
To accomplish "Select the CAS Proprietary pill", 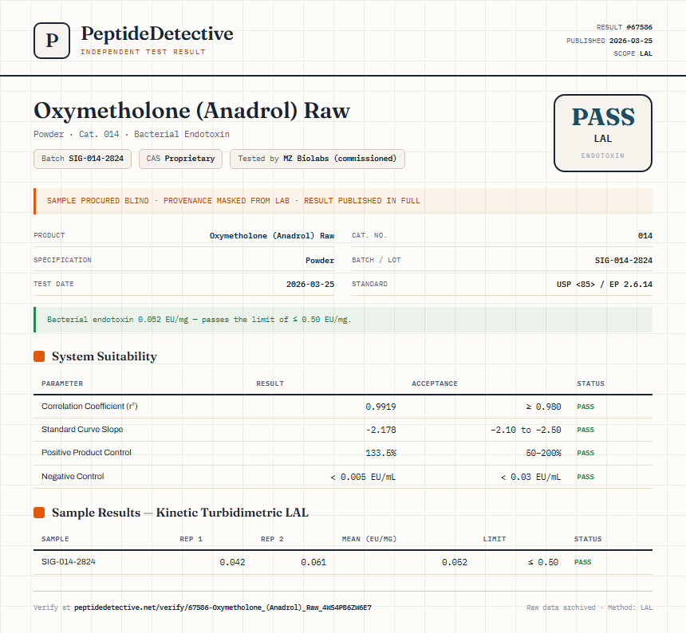I will tap(181, 159).
